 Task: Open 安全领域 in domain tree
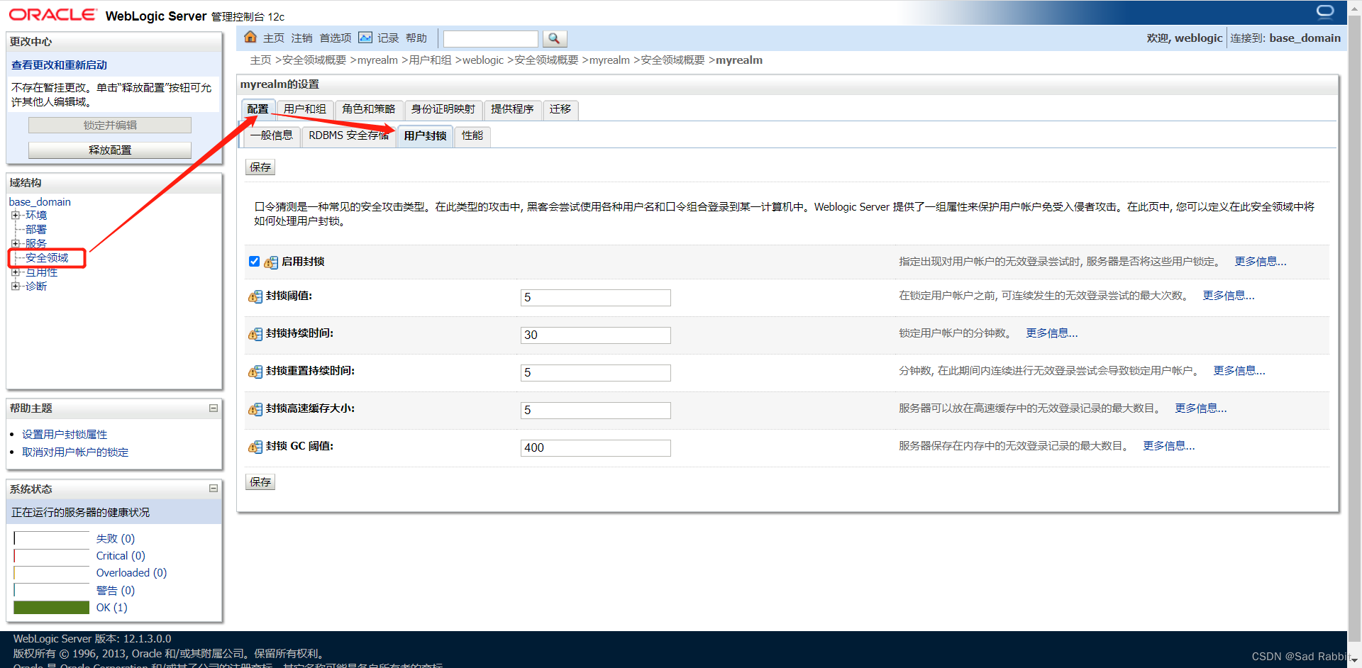(x=47, y=257)
